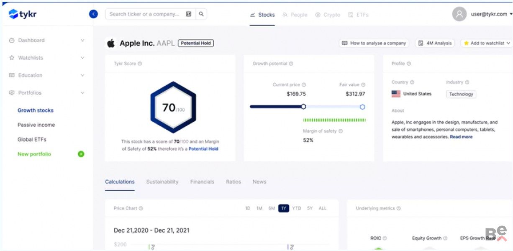This screenshot has width=513, height=251.
Task: Select the 6M chart range
Action: pos(272,208)
